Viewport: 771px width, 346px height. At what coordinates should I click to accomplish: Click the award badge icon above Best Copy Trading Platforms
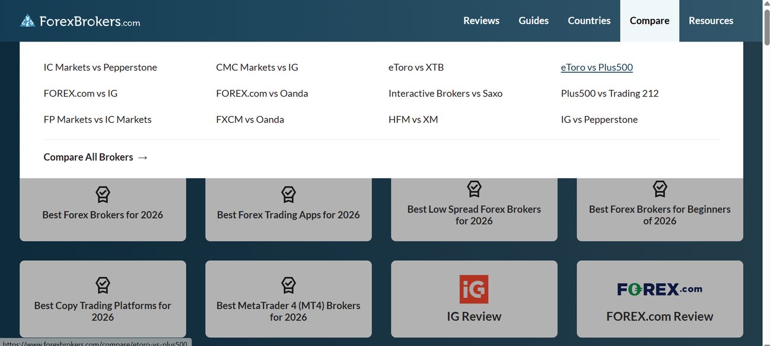click(103, 285)
